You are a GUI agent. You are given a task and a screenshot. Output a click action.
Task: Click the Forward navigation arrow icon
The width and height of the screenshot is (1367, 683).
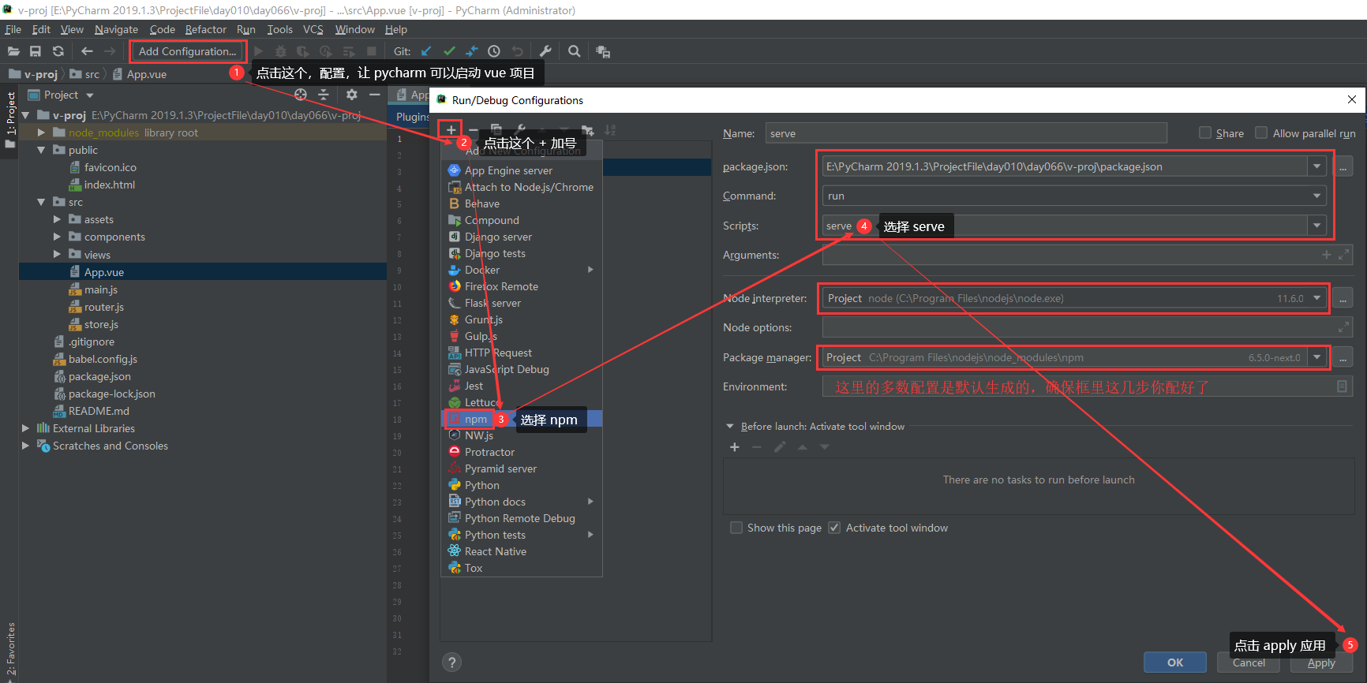[x=110, y=51]
